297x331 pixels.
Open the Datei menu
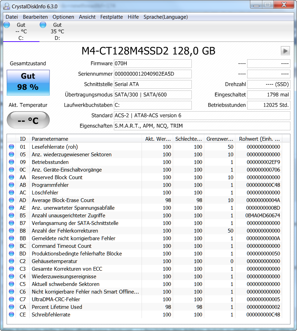(x=11, y=17)
